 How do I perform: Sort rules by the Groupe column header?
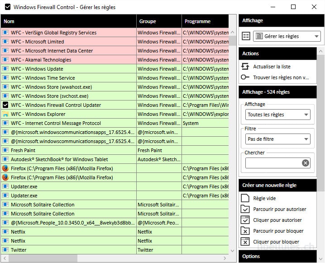click(159, 21)
